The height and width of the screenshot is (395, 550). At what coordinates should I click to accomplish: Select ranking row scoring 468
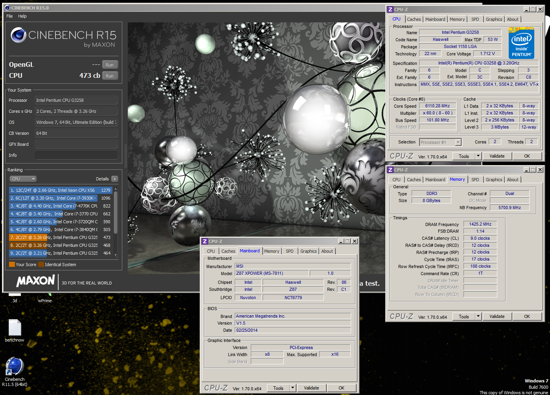[61, 245]
